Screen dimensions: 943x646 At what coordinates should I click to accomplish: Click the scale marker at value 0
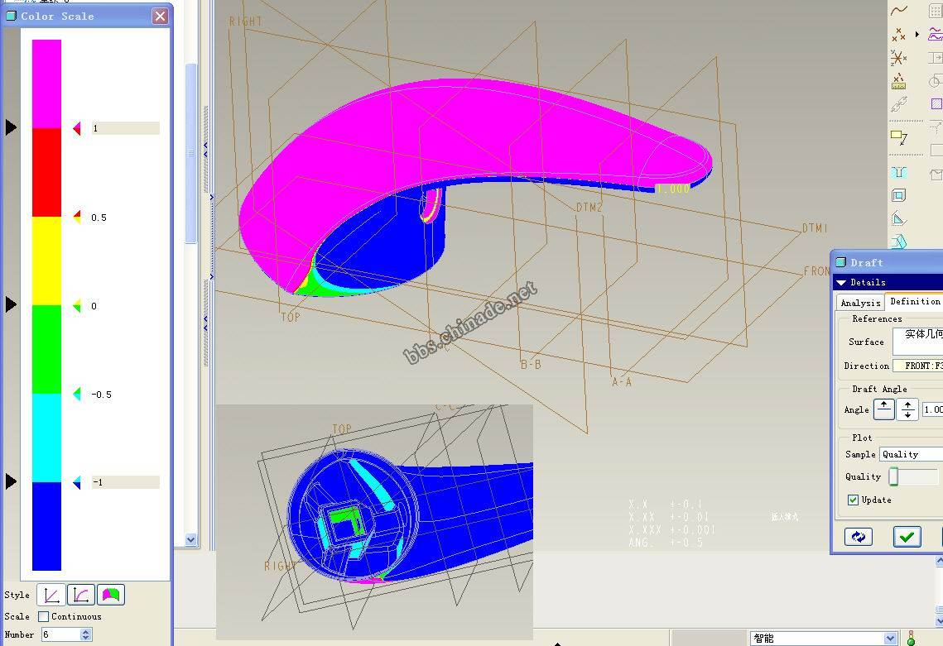[x=77, y=306]
